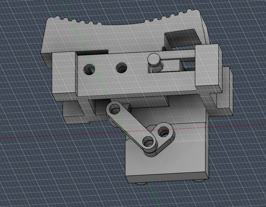Select the left end block of the slider rail
Screen dimensions: 266x207
coord(64,76)
